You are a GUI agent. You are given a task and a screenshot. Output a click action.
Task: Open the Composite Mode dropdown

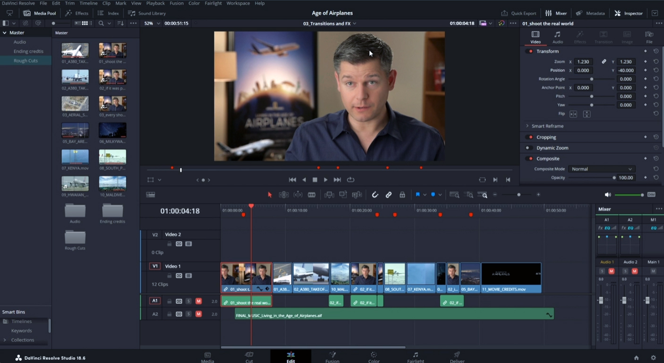[x=601, y=169]
